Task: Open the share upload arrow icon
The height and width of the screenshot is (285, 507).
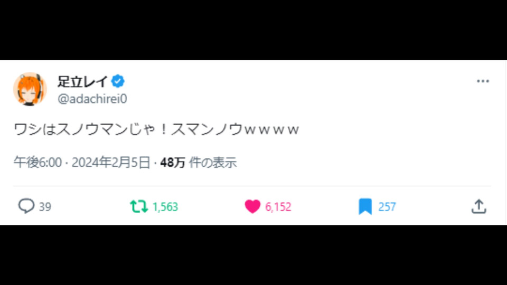Action: [x=478, y=206]
